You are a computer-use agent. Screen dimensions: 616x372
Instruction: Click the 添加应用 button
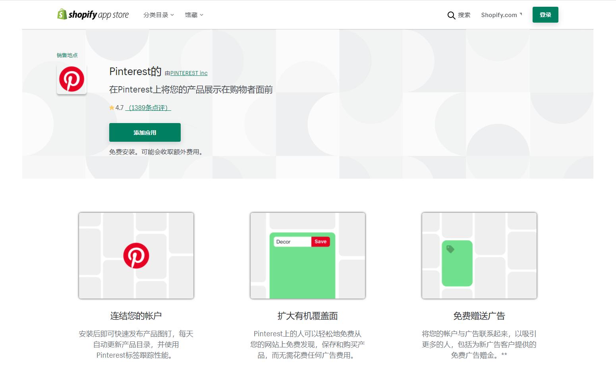[x=145, y=132]
